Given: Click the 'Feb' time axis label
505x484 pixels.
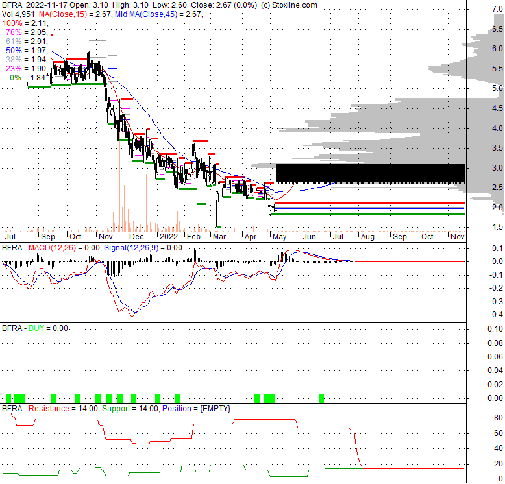Looking at the screenshot, I should (194, 237).
